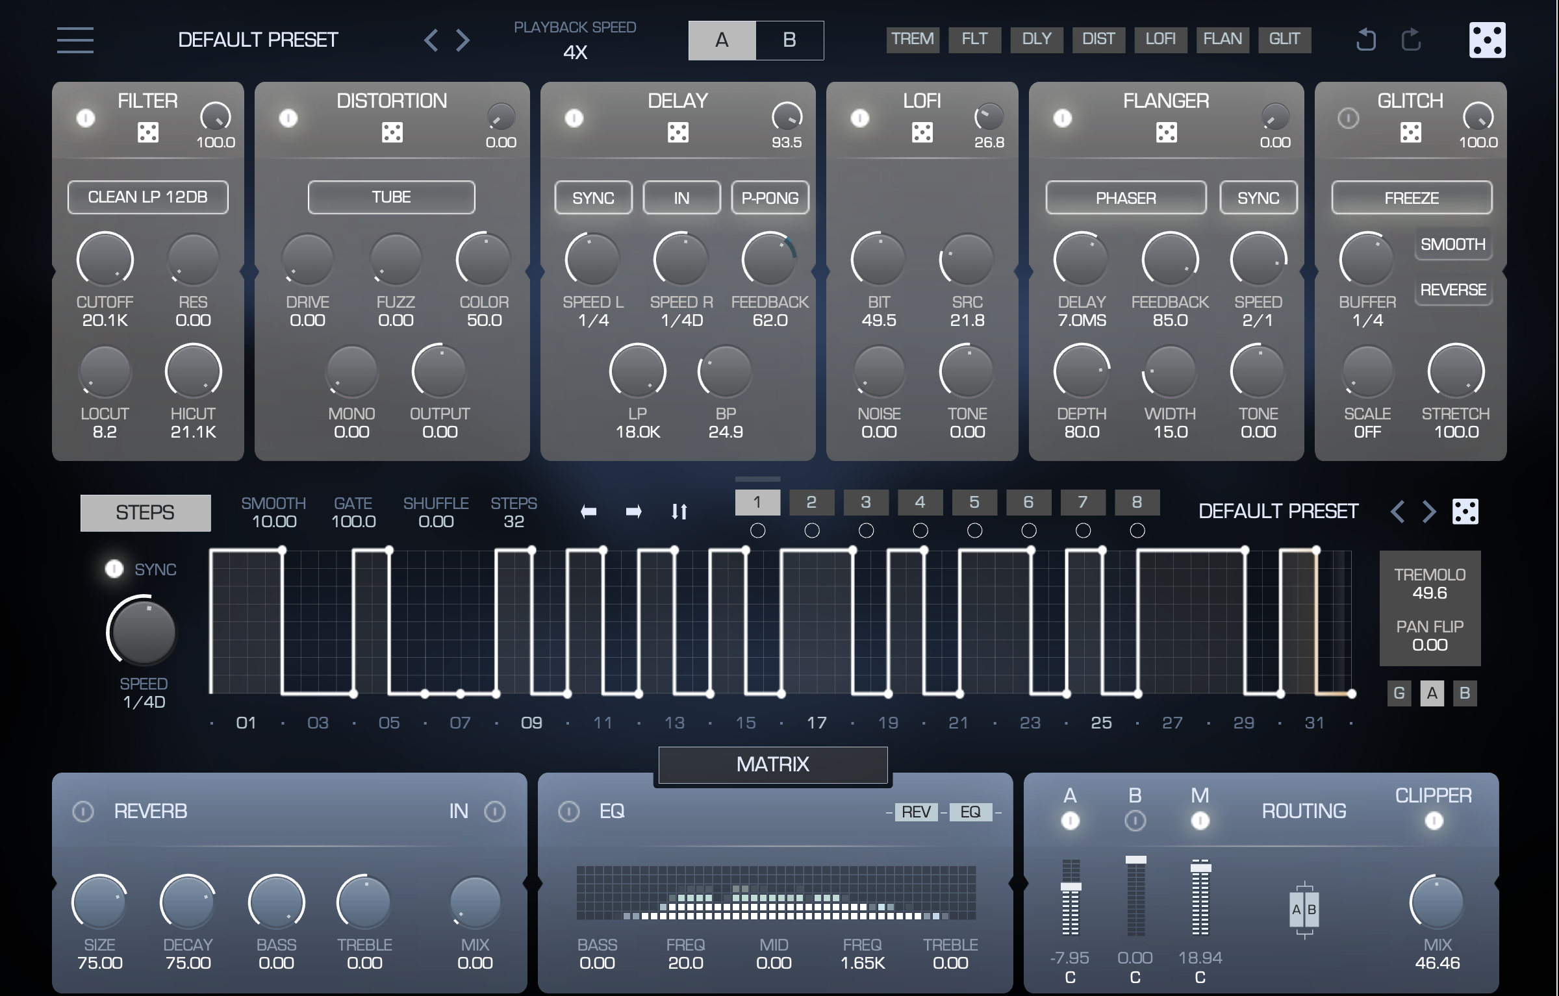Randomize the Distortion module dice icon

pos(392,132)
